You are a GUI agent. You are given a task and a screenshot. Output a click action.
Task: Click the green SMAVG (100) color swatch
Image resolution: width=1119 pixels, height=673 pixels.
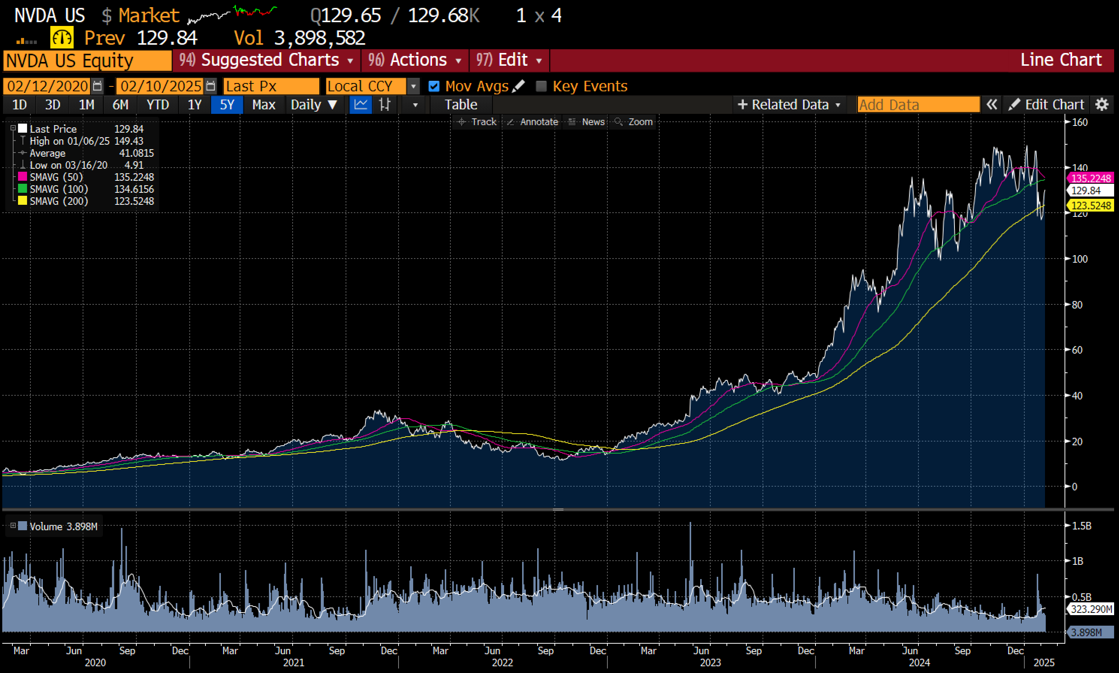coord(23,189)
